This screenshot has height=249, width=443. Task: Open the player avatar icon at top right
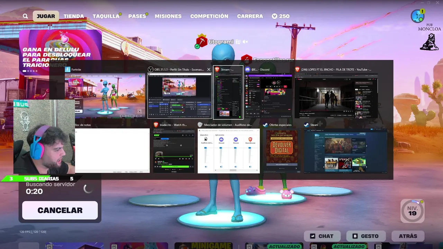pos(417,16)
